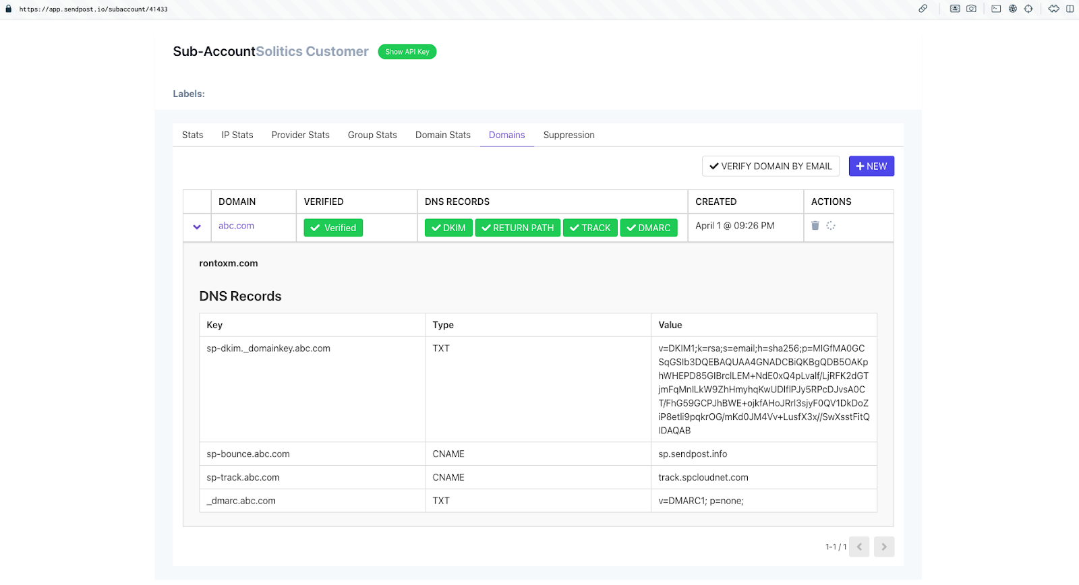This screenshot has width=1079, height=585.
Task: Open the terminal console icon
Action: coord(996,9)
